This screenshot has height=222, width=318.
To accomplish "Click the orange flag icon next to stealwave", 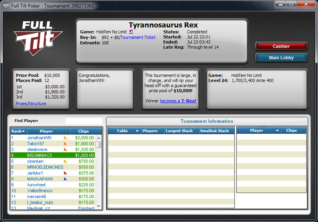I will click(65, 150).
